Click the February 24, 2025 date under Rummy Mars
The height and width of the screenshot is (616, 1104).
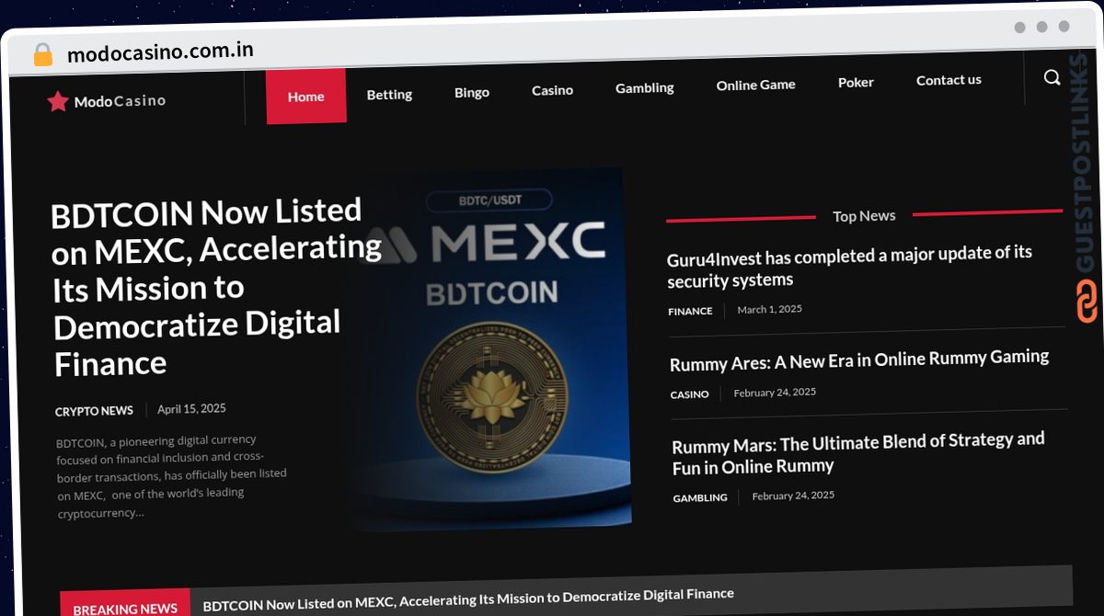pos(793,495)
